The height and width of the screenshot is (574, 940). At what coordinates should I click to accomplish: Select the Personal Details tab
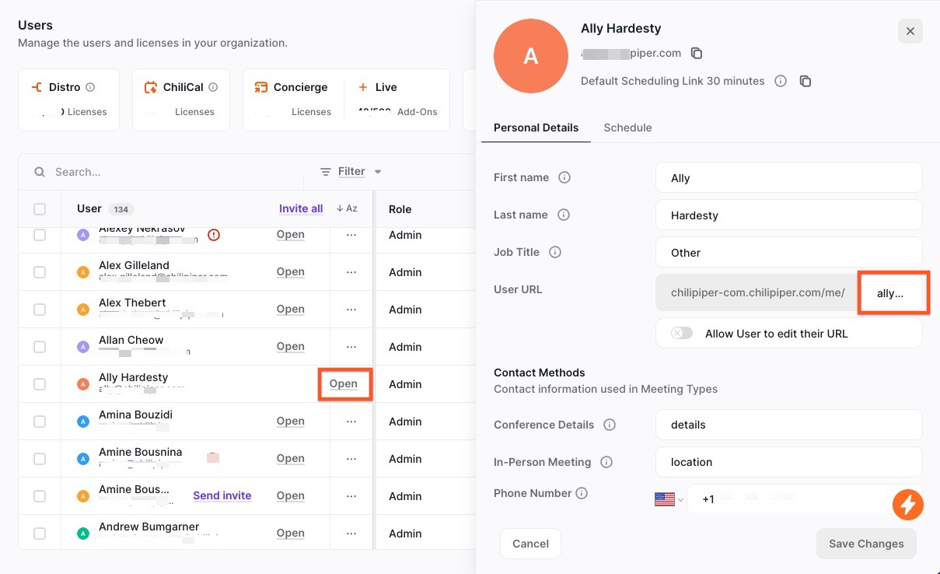[x=536, y=128]
